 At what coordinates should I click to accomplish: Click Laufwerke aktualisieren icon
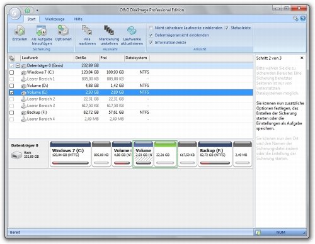click(x=132, y=31)
